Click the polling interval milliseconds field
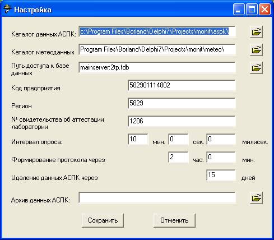Viewport: 274px width, 240px height. tap(221, 139)
